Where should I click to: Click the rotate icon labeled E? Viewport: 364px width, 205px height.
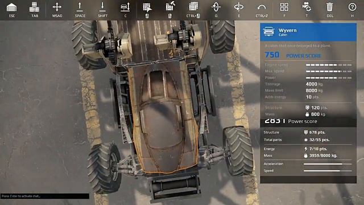pyautogui.click(x=239, y=7)
